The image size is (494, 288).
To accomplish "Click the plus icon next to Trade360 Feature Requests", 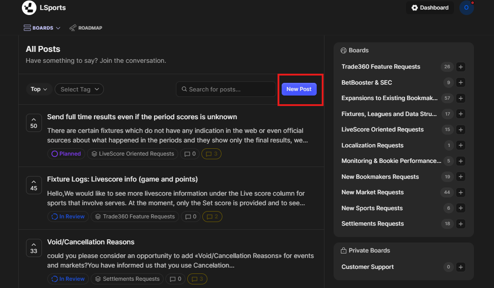I will 461,67.
